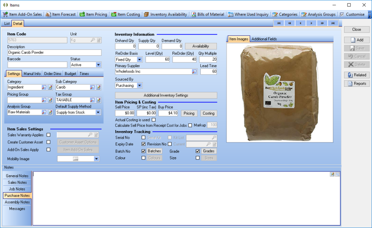Screen dimensions: 372x228
Task: Search Sub Category lookup icon
Action: click(x=92, y=87)
